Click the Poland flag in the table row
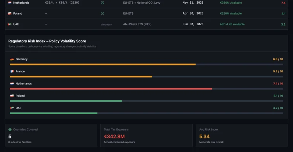 10,14
